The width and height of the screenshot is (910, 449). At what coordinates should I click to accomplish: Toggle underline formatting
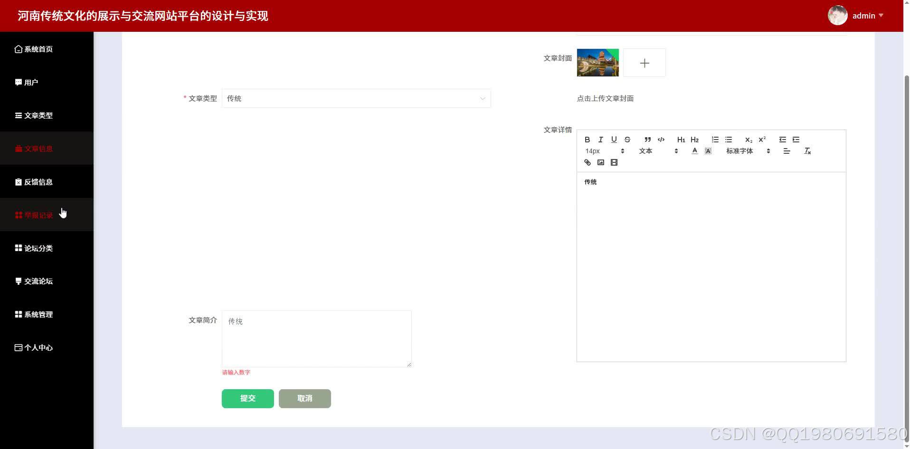[x=614, y=140]
